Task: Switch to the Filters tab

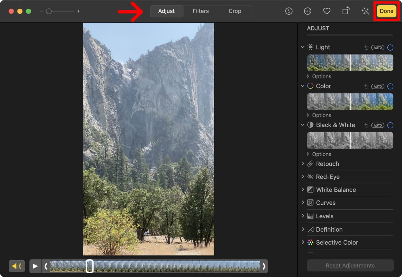Action: 200,11
